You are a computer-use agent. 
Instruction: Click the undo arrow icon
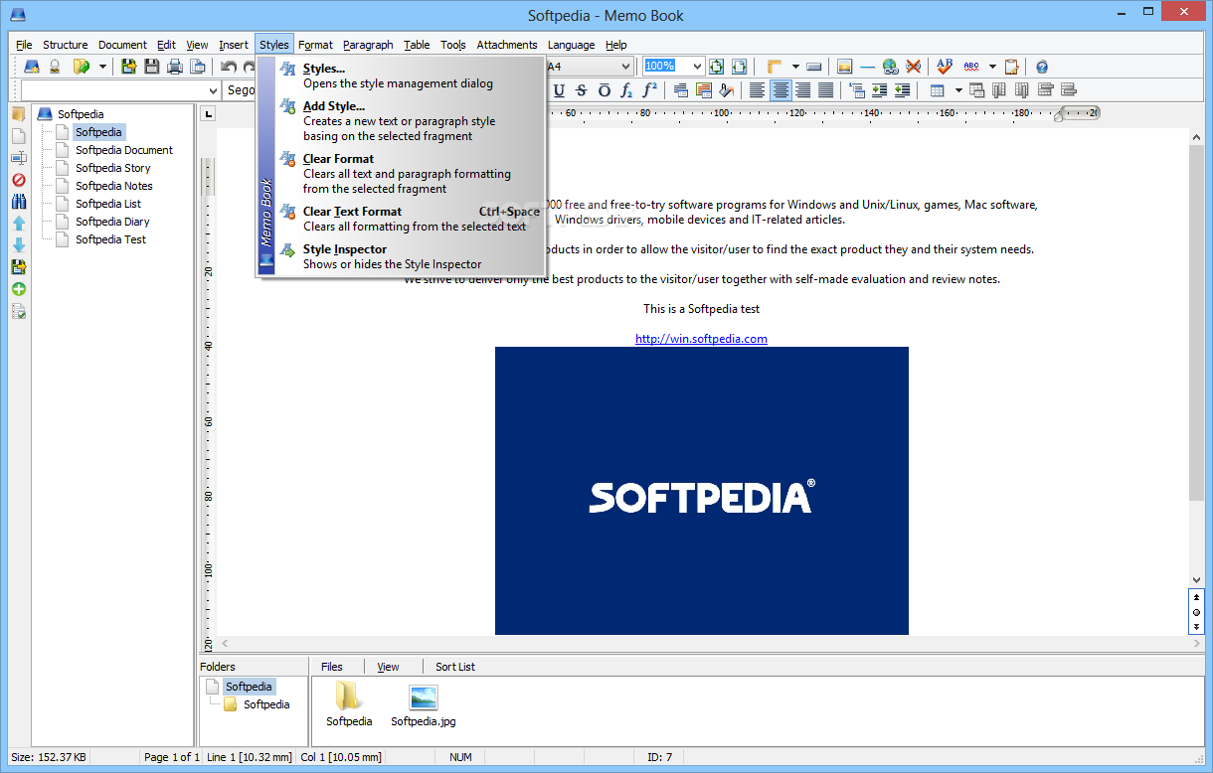(x=230, y=67)
